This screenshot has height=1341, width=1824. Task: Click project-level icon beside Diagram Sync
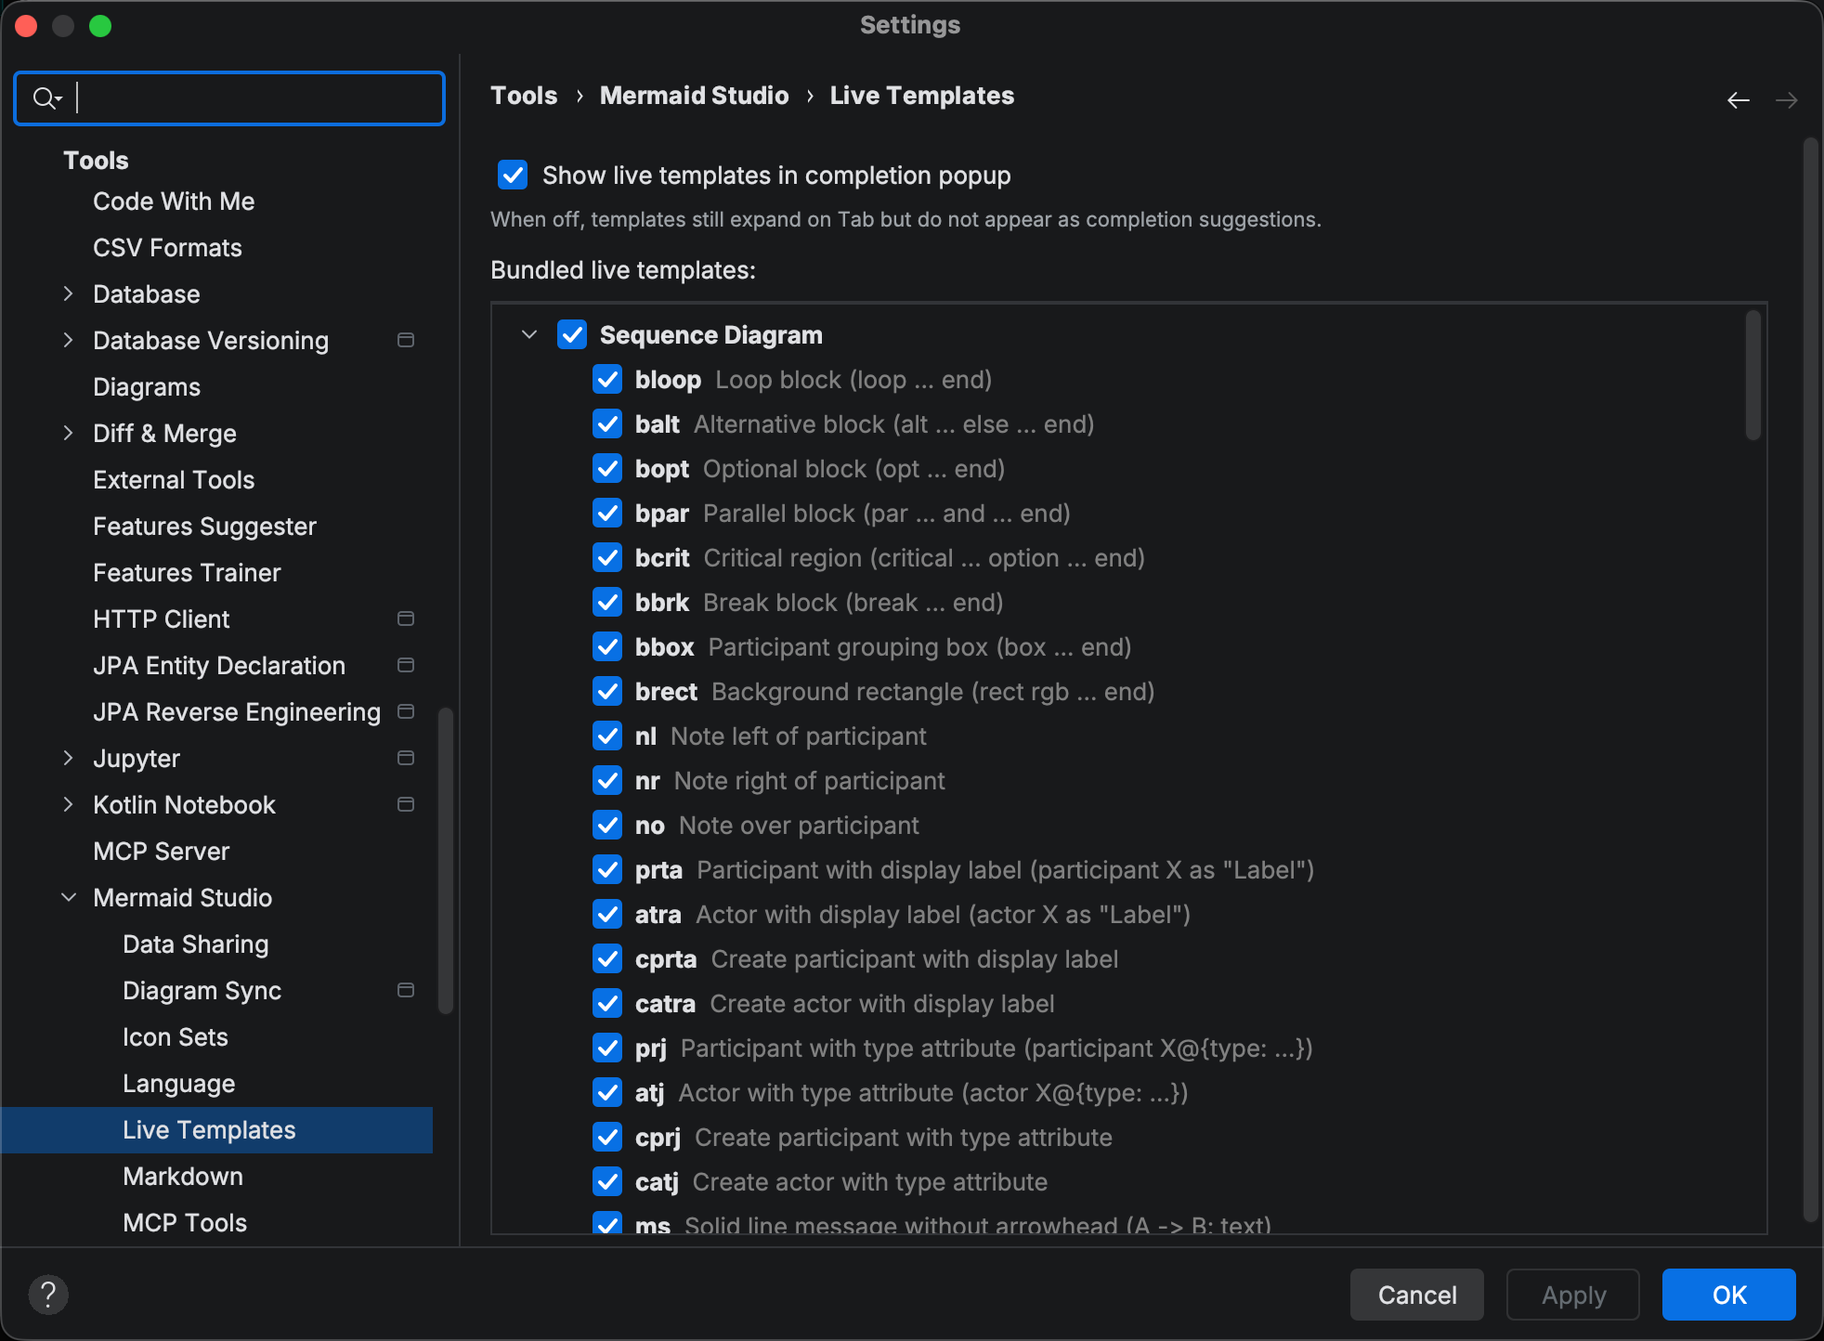click(x=406, y=990)
